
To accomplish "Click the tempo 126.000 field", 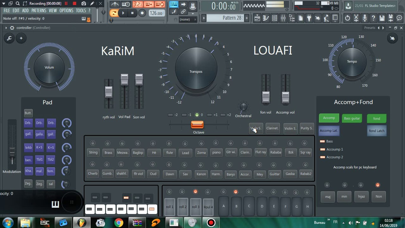I will [157, 13].
